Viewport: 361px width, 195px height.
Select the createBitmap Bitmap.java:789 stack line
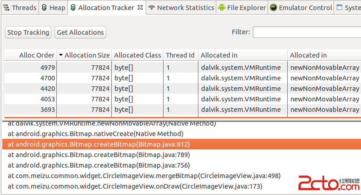click(x=98, y=155)
